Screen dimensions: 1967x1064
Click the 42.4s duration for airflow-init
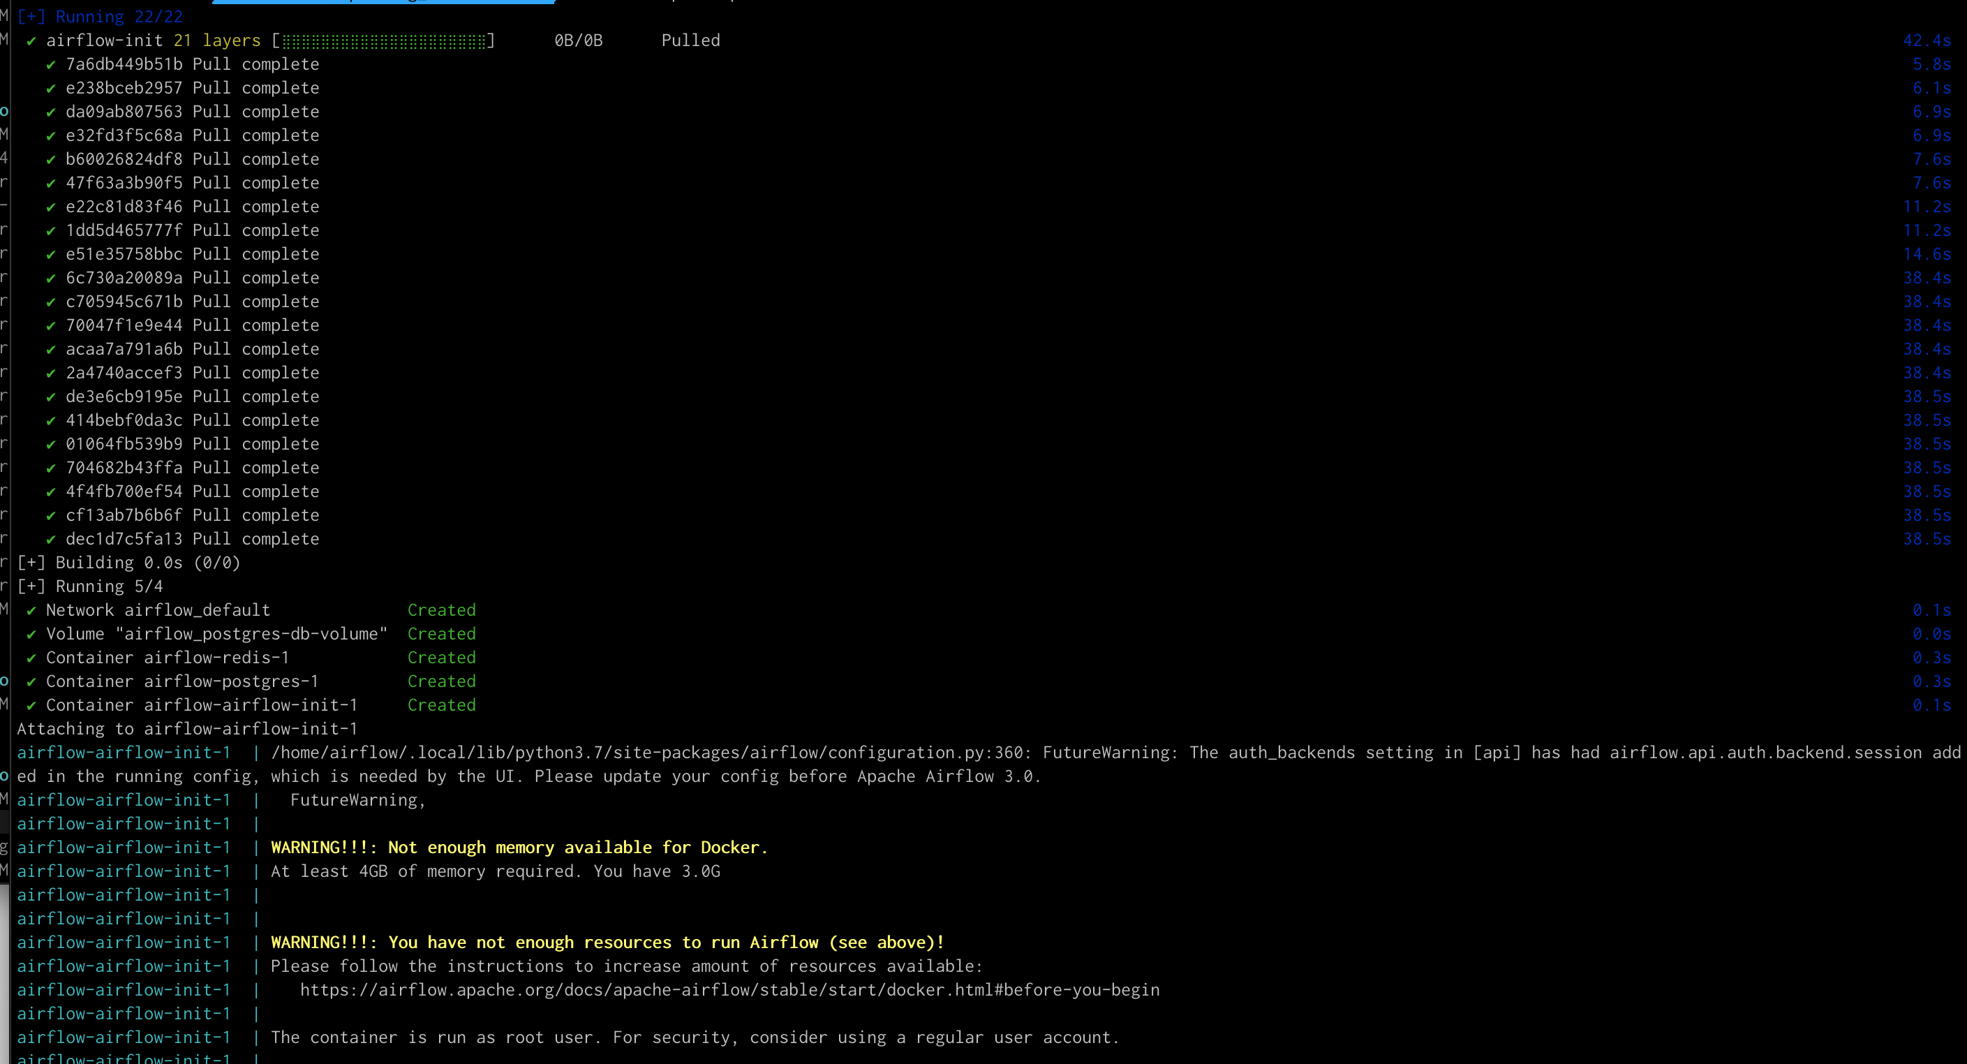1926,40
